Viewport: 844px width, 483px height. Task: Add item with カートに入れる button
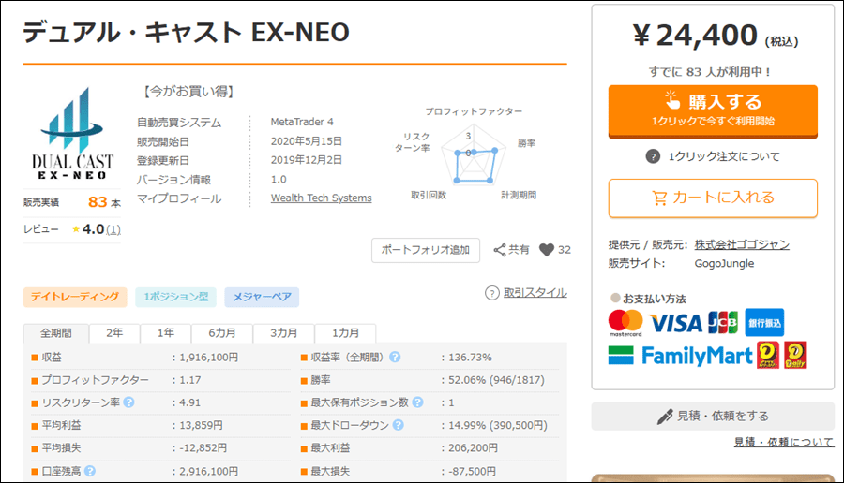(x=713, y=198)
